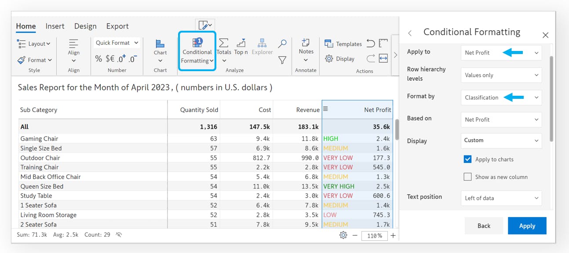
Task: Expand the Format style menu
Action: pyautogui.click(x=35, y=60)
